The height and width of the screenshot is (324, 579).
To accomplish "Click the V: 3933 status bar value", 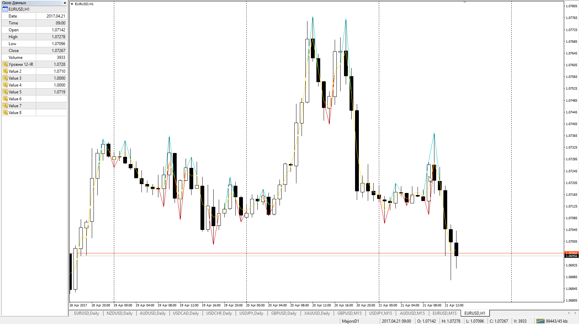I will tap(520, 321).
